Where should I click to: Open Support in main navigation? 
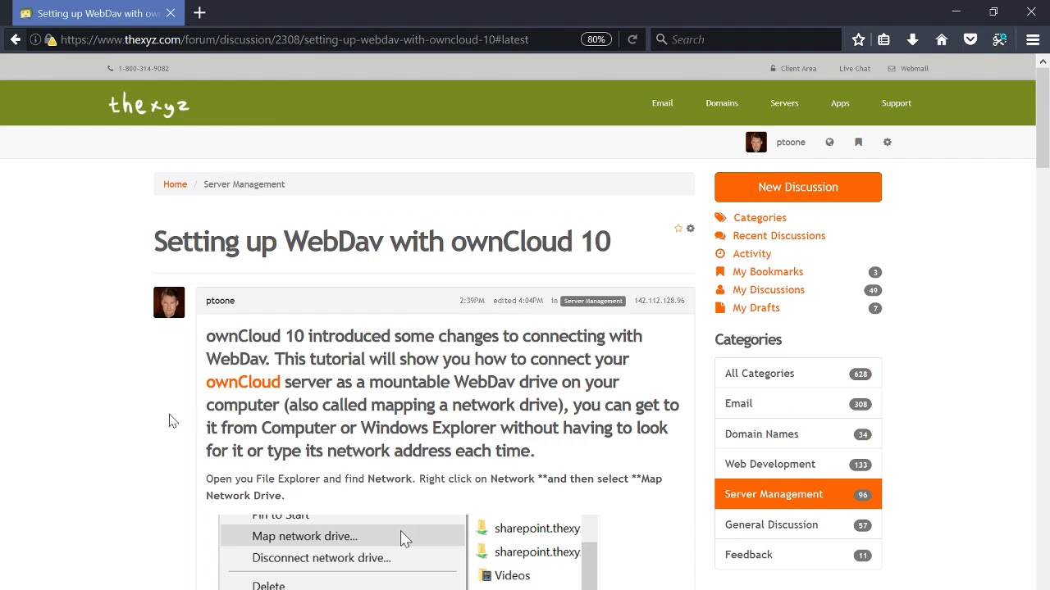coord(897,103)
